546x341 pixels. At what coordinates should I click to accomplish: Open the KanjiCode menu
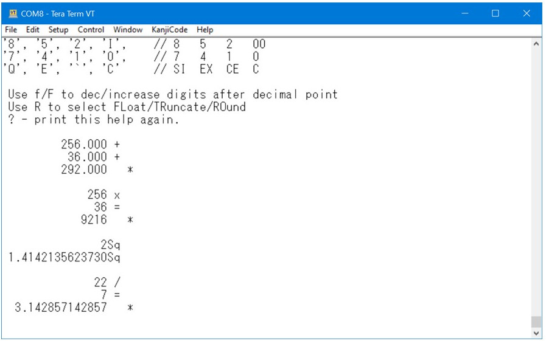170,30
